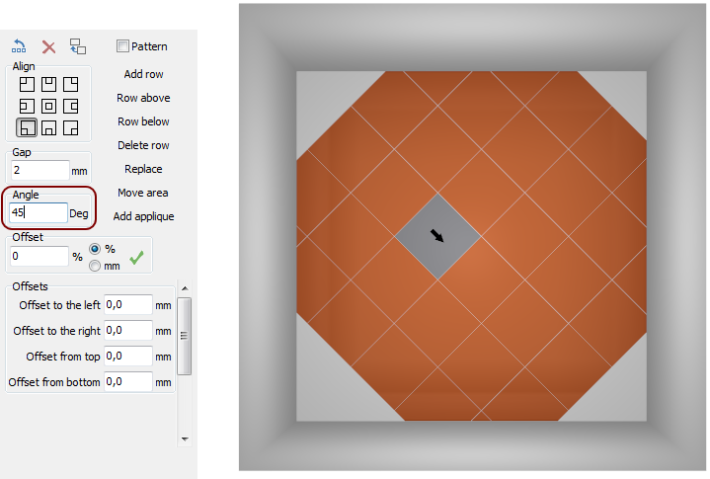Focus the Angle degrees field

coord(39,212)
